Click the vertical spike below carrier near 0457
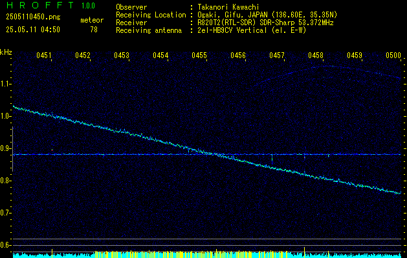 [x=272, y=159]
